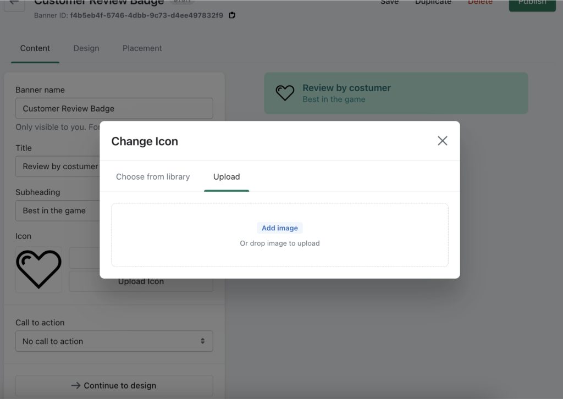Select the Content tab
563x399 pixels.
click(x=35, y=48)
